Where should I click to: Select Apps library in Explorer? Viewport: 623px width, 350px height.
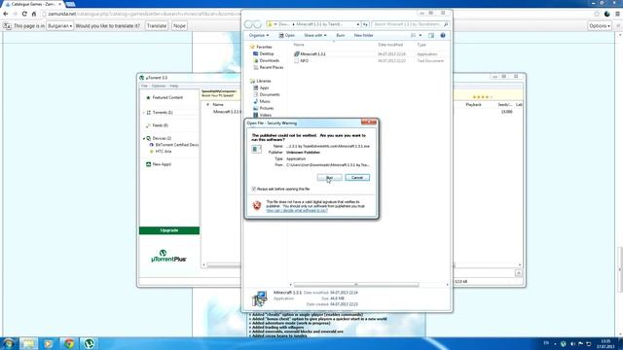261,87
